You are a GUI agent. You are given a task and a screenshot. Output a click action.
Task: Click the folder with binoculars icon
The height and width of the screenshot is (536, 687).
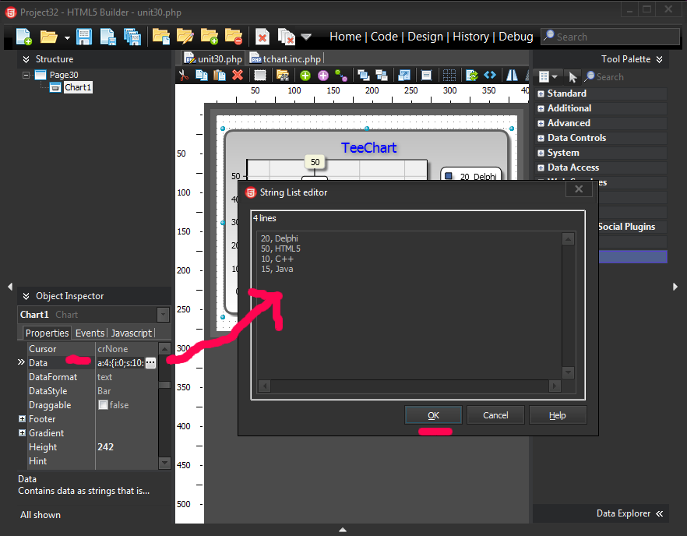(x=283, y=76)
